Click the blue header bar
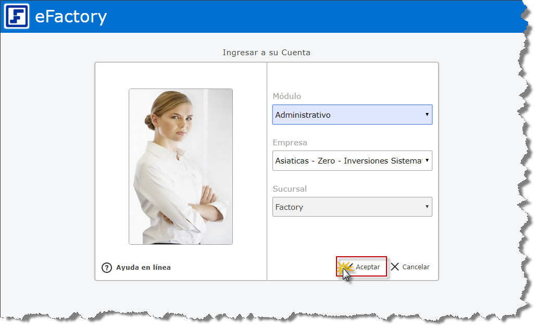The height and width of the screenshot is (326, 535). click(313, 17)
